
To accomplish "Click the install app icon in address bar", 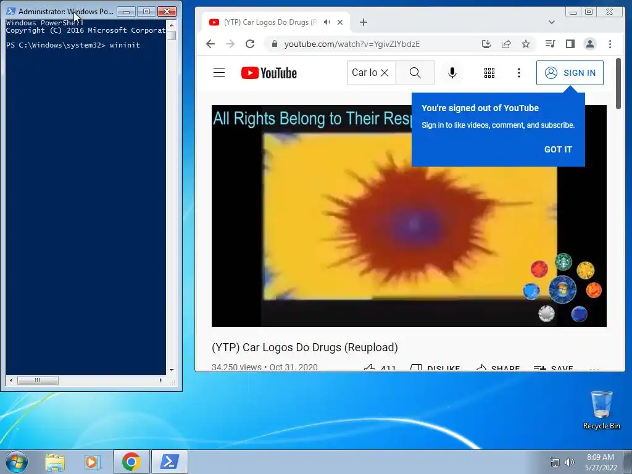I will 486,44.
